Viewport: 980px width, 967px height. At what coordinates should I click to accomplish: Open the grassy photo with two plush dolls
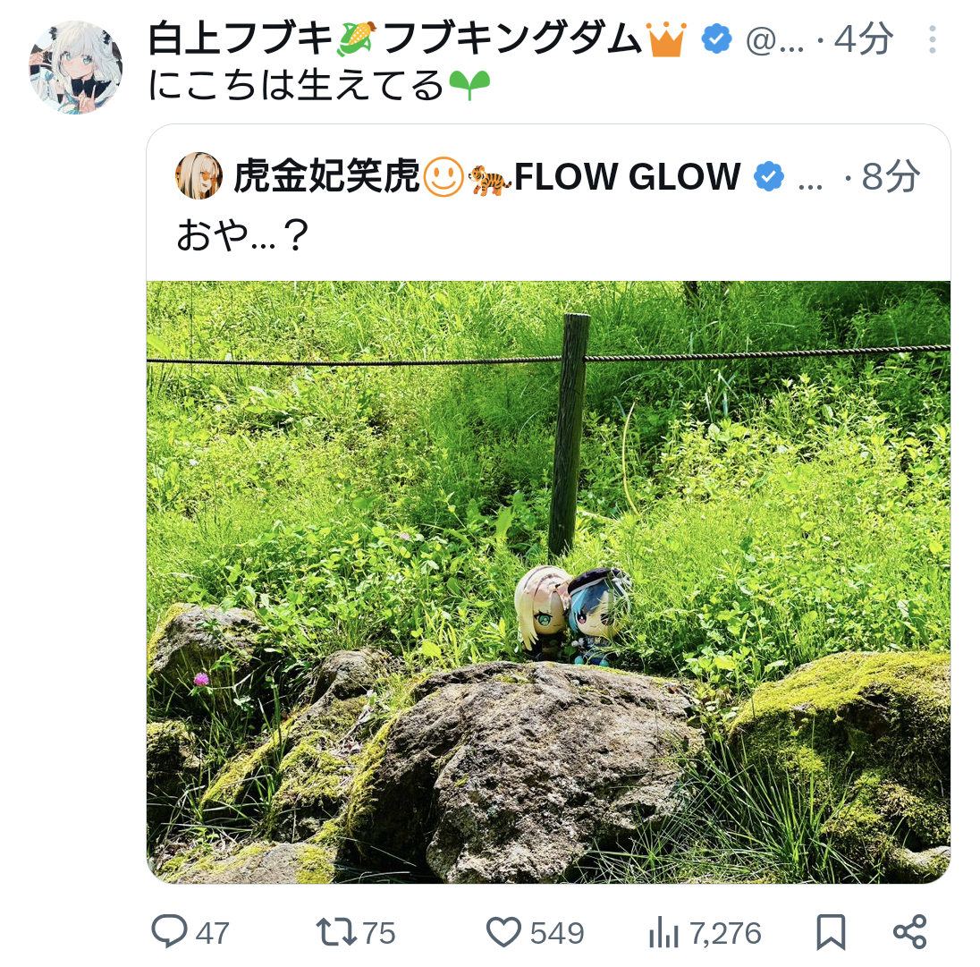point(549,582)
